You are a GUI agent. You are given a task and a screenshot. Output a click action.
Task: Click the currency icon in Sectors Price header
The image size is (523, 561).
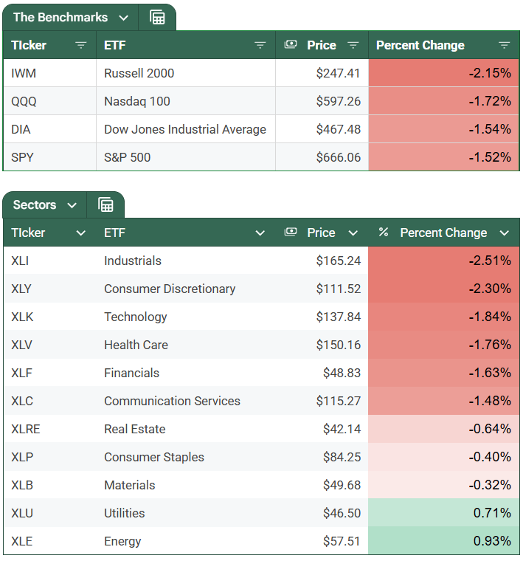(291, 233)
